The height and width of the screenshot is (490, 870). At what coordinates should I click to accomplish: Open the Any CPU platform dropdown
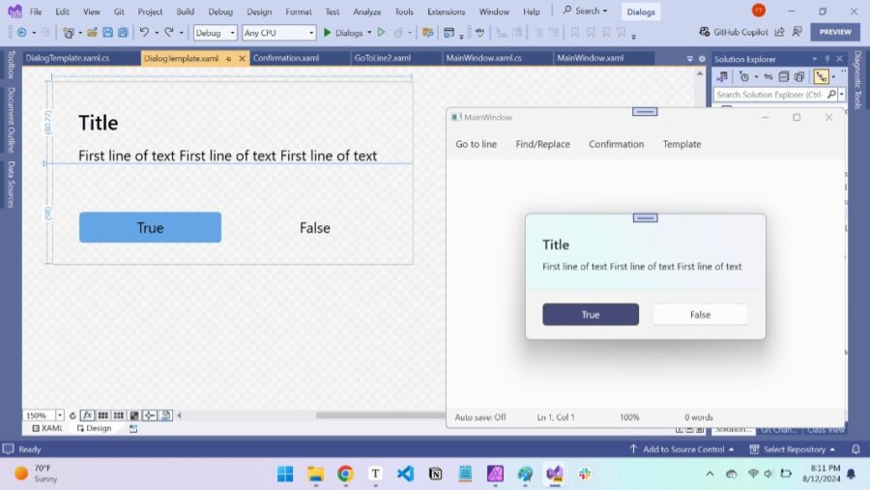pos(279,33)
